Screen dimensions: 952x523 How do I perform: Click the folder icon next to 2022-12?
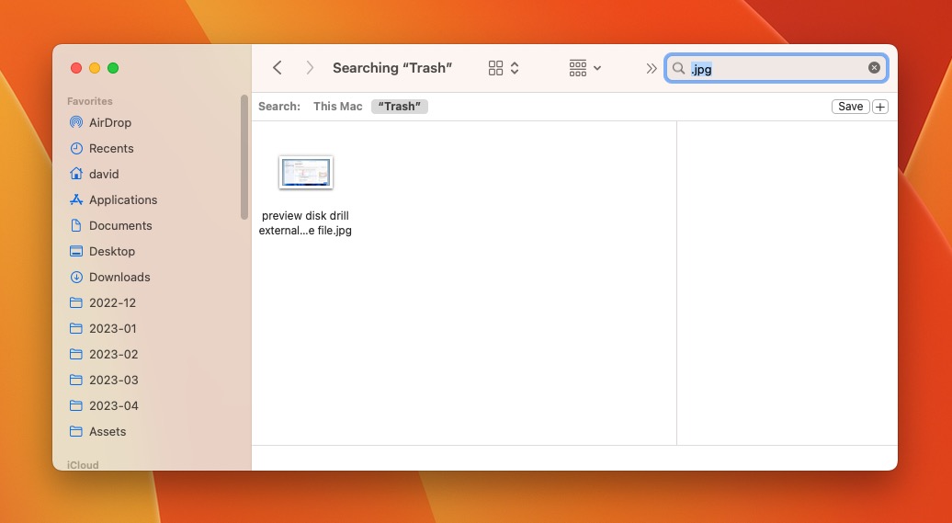coord(76,302)
